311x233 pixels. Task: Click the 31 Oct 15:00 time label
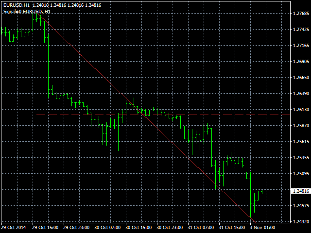point(232,227)
